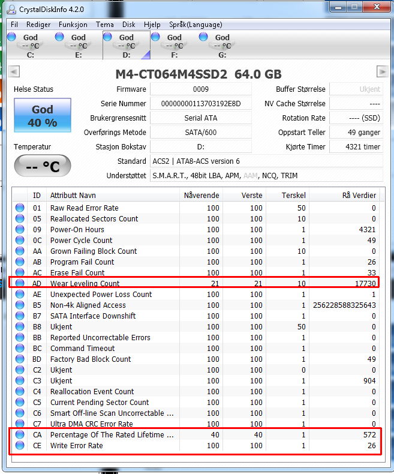Screen dimensions: 394x474
Task: Click the Rå Verdier column header
Action: click(344, 195)
